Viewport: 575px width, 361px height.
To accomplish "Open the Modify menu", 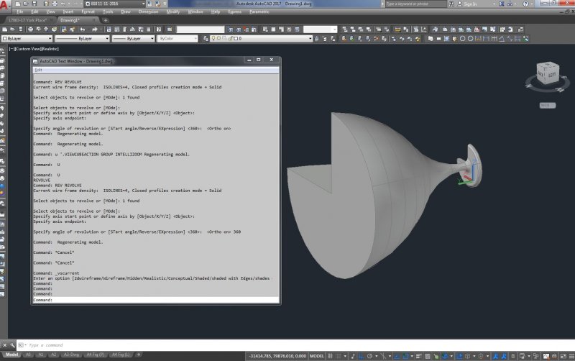I will tap(173, 12).
